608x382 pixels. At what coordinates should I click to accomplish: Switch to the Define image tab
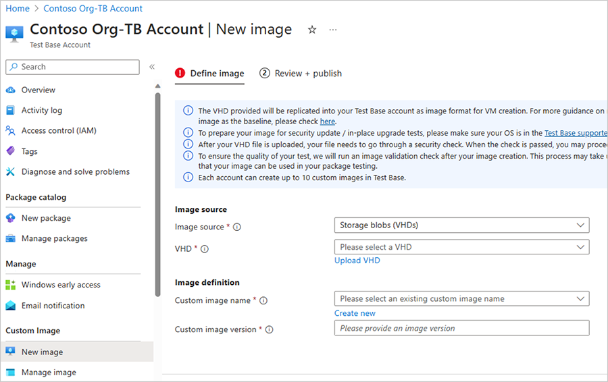210,74
